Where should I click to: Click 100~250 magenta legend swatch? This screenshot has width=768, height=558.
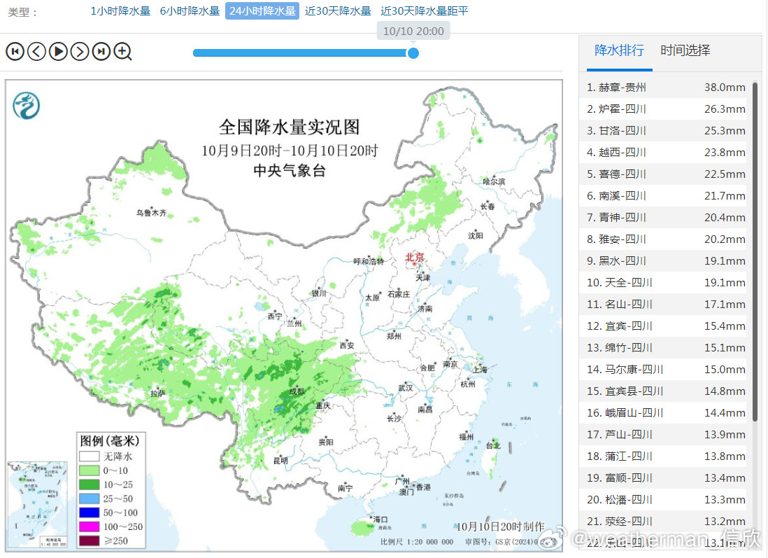89,526
